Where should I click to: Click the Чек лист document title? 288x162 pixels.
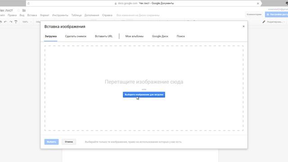point(6,10)
